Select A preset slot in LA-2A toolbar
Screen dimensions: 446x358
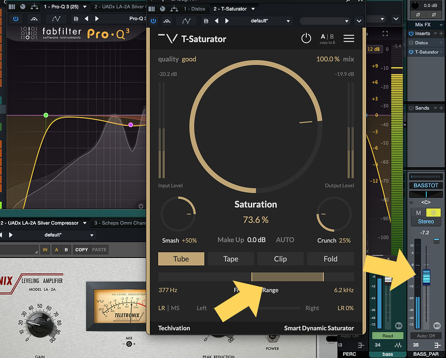tap(56, 250)
